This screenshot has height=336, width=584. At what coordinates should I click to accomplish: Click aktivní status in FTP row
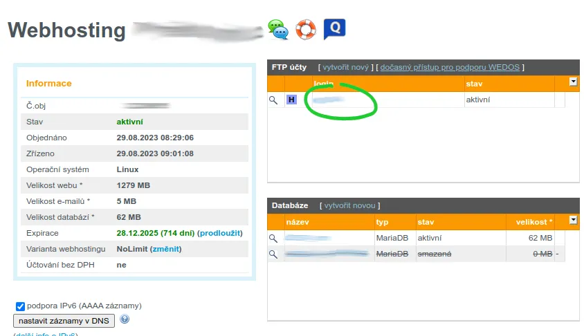pos(478,100)
